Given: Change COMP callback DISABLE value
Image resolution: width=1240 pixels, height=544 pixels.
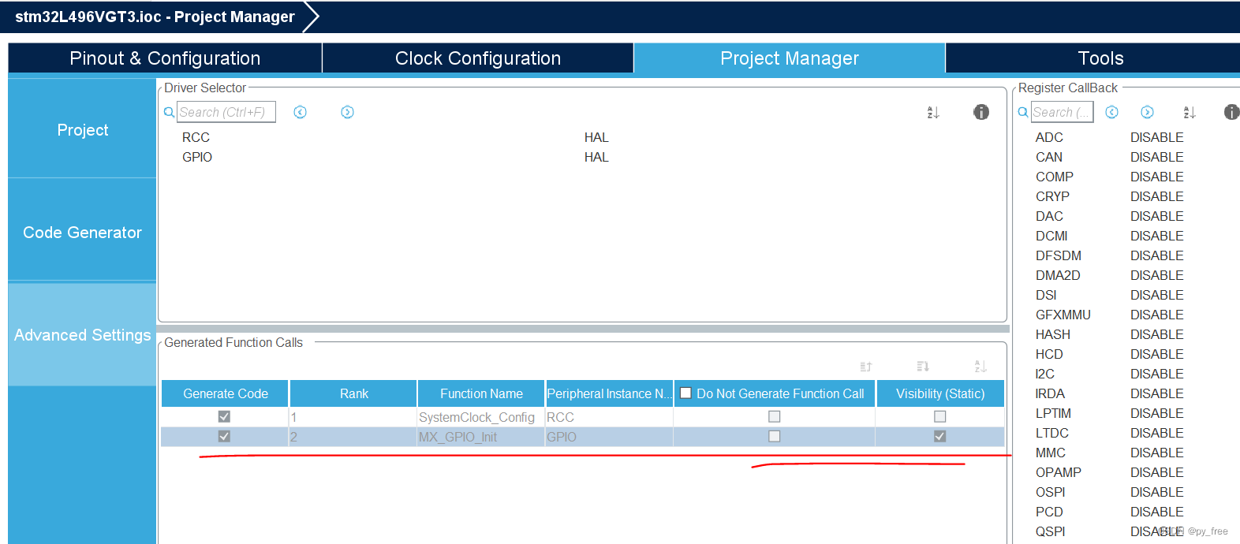Looking at the screenshot, I should pyautogui.click(x=1156, y=177).
